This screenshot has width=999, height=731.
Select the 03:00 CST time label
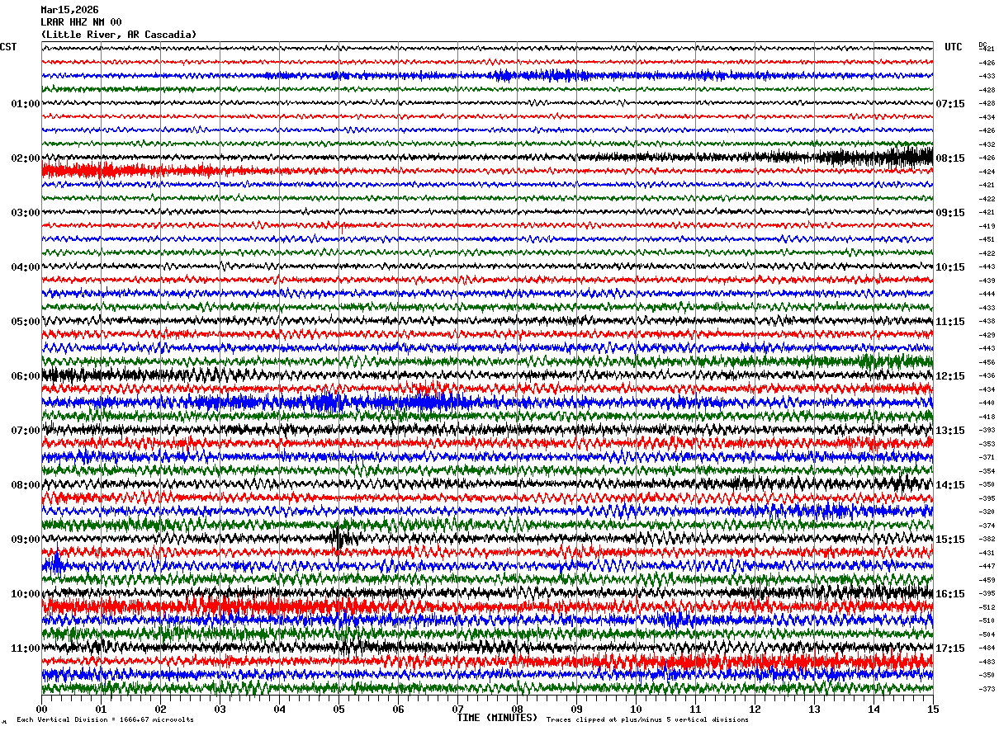click(x=25, y=213)
